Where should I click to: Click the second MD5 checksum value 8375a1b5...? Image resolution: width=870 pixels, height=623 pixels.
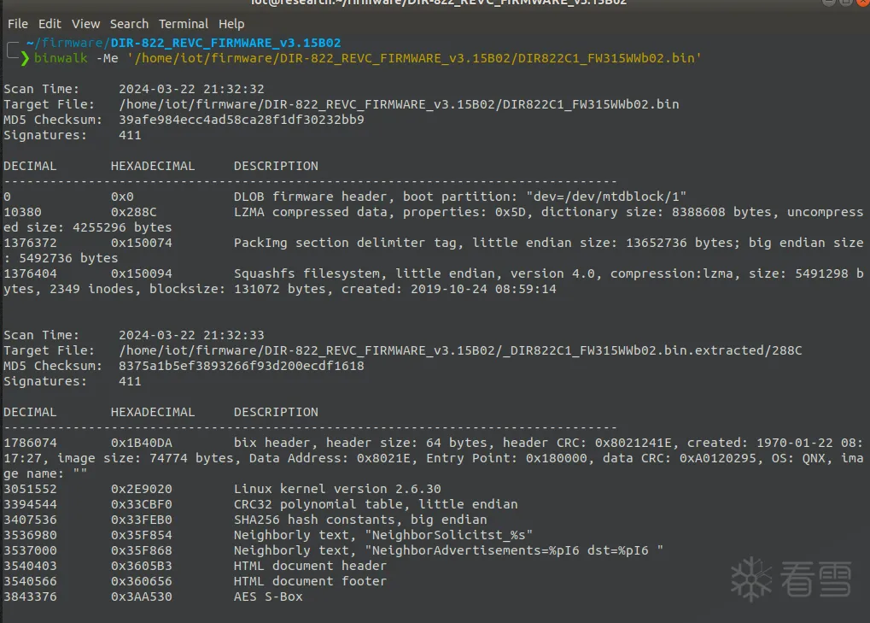tap(242, 366)
